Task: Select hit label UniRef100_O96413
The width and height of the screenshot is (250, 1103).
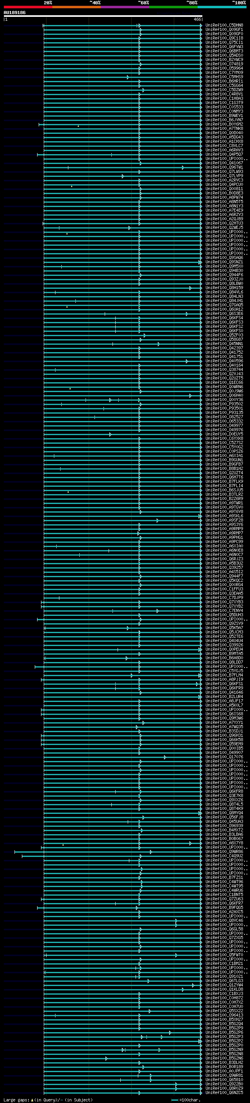Action: coord(224,1015)
